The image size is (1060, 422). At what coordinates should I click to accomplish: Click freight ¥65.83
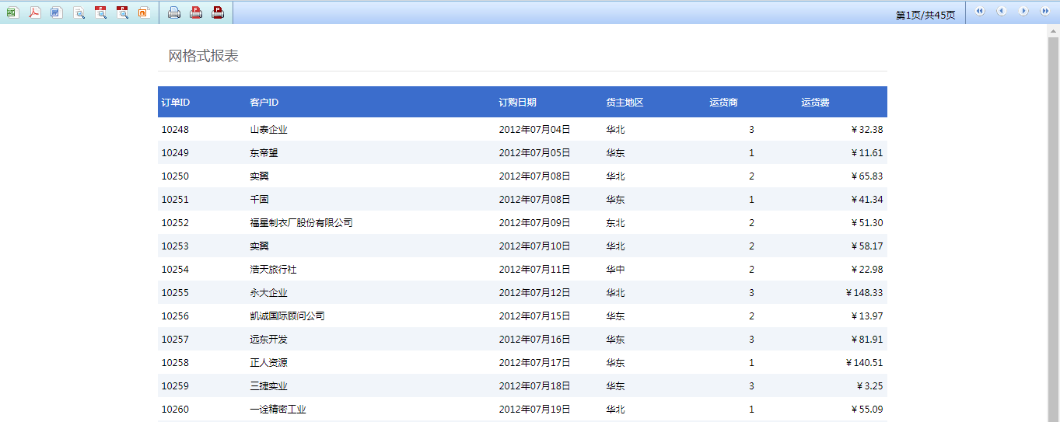[x=866, y=176]
